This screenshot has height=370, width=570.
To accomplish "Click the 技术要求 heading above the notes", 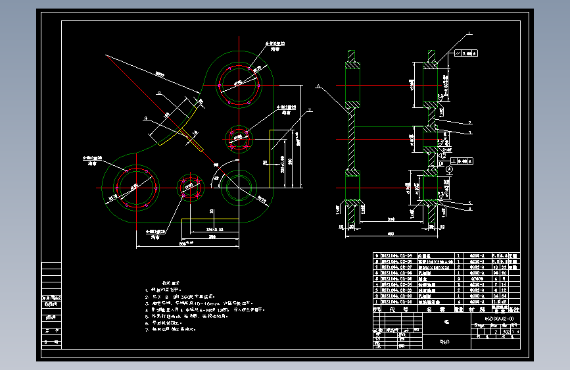I will click(x=170, y=283).
